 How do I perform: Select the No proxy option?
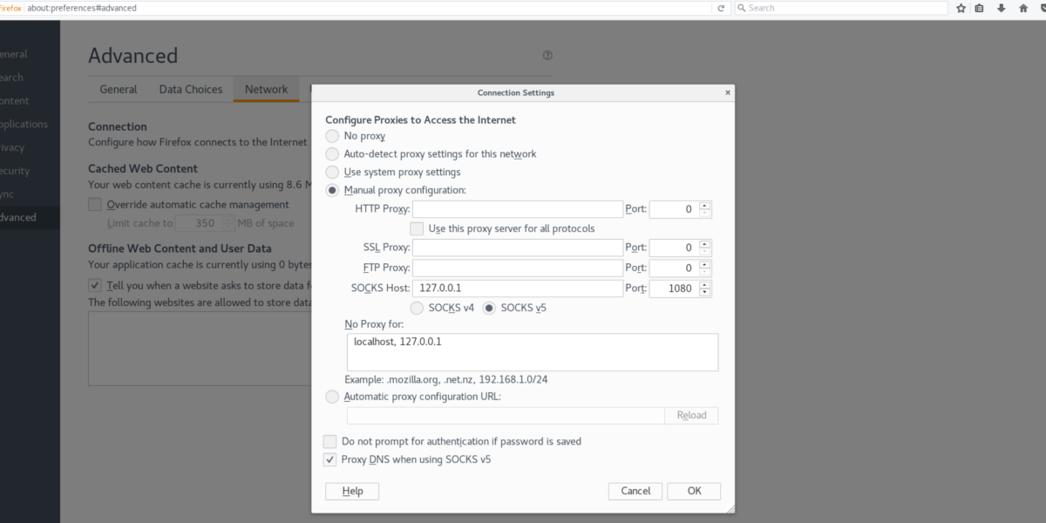332,136
